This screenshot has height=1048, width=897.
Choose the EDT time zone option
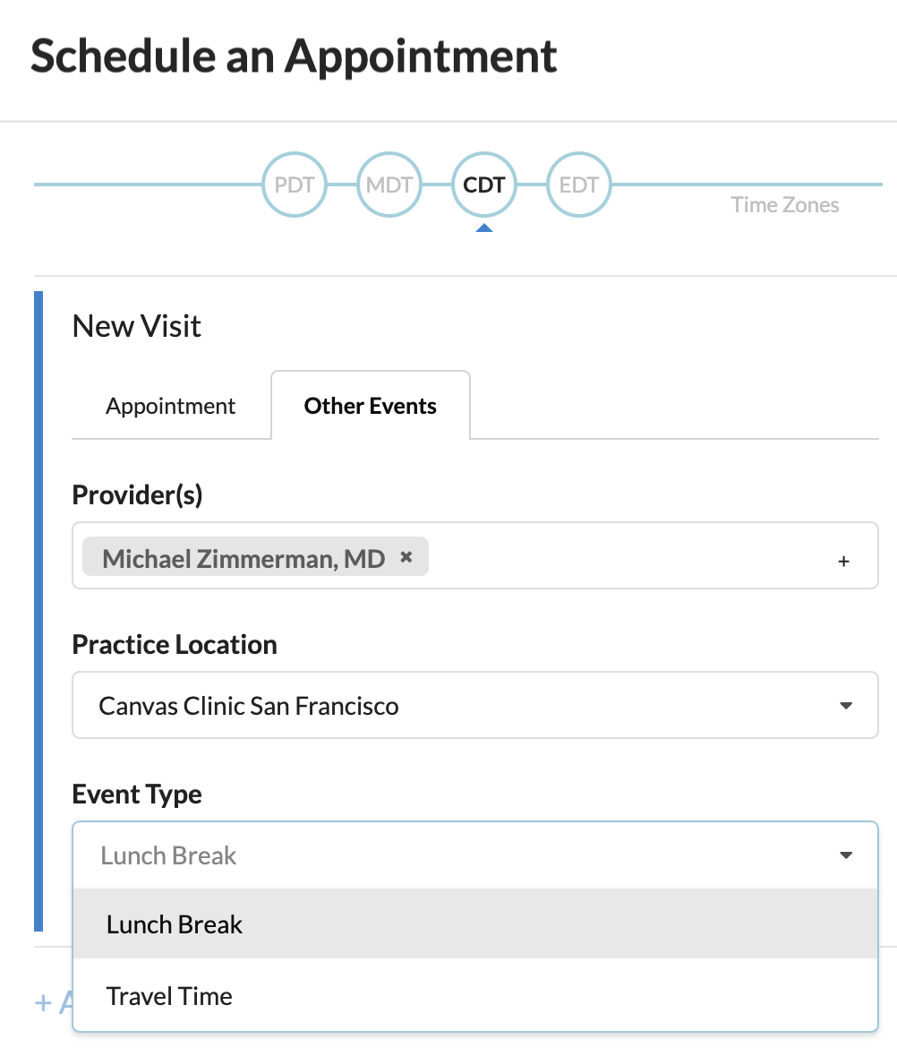(x=578, y=185)
